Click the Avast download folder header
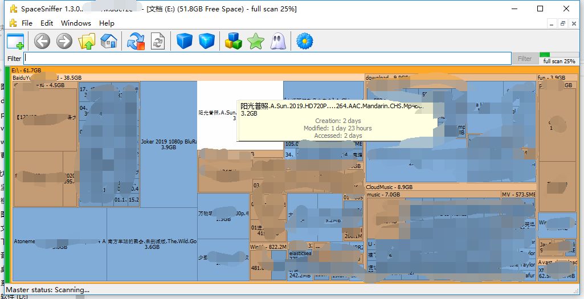 (x=557, y=262)
